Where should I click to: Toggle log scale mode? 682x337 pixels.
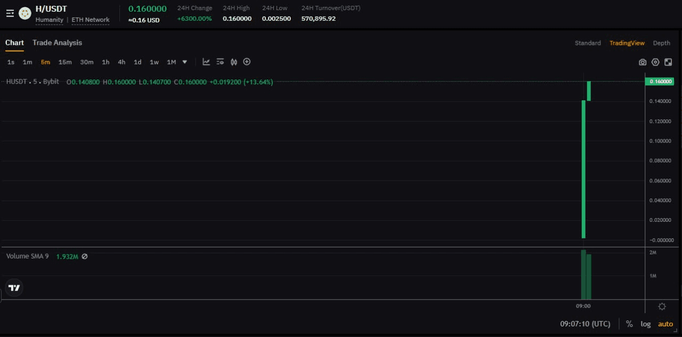pyautogui.click(x=646, y=324)
